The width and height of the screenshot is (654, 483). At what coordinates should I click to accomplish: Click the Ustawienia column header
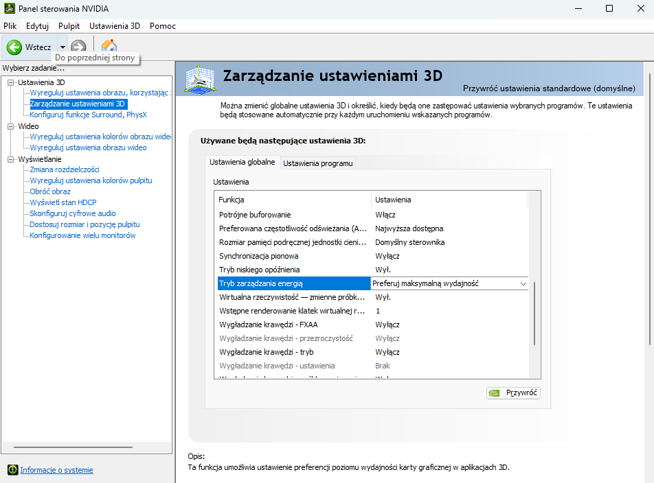click(x=449, y=200)
